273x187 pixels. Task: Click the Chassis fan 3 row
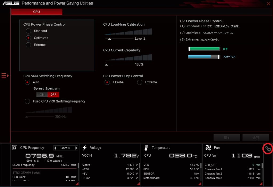point(232,178)
